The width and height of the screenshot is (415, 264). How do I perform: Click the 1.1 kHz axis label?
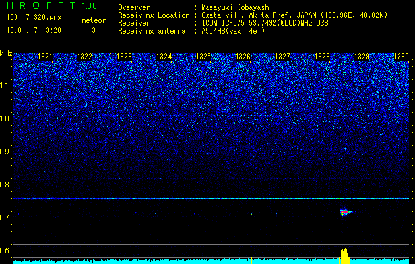tap(5, 86)
